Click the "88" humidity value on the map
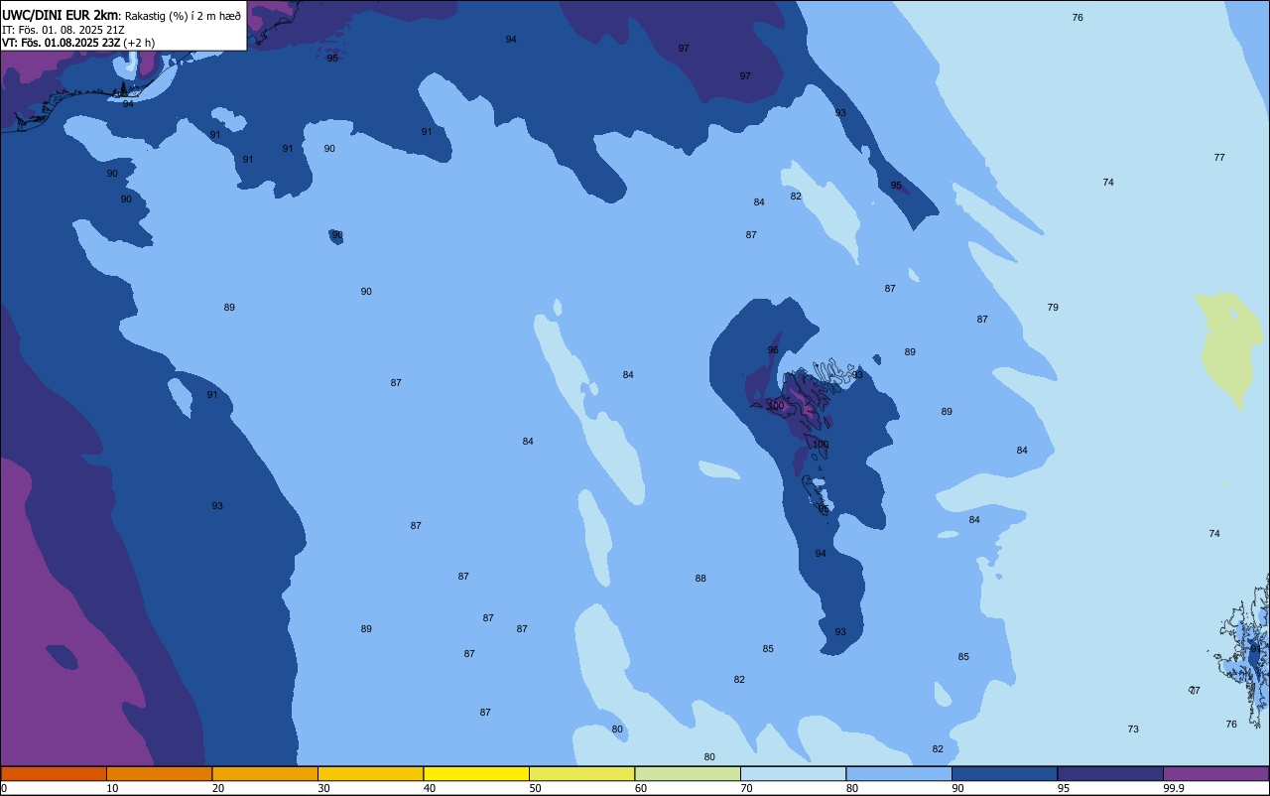Viewport: 1270px width, 796px height. pos(700,578)
